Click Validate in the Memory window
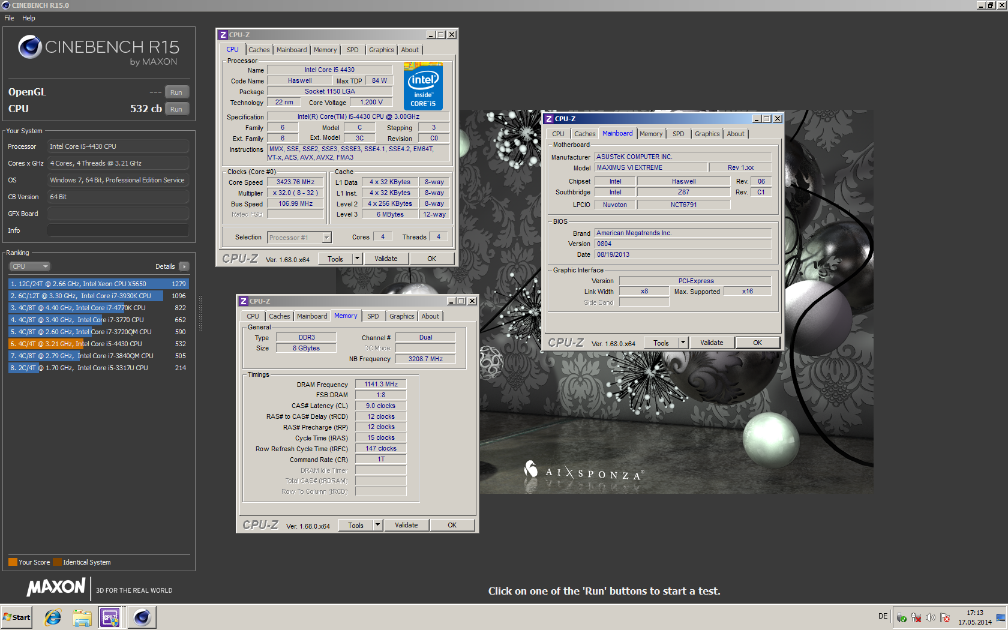1008x630 pixels. point(406,525)
